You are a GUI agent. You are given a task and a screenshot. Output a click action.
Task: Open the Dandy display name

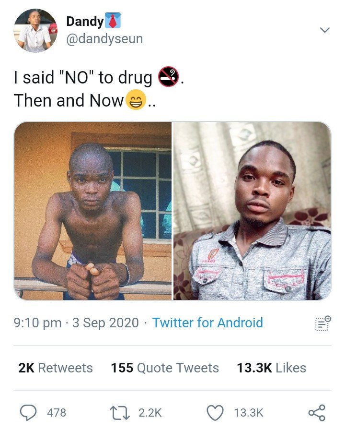[x=85, y=21]
